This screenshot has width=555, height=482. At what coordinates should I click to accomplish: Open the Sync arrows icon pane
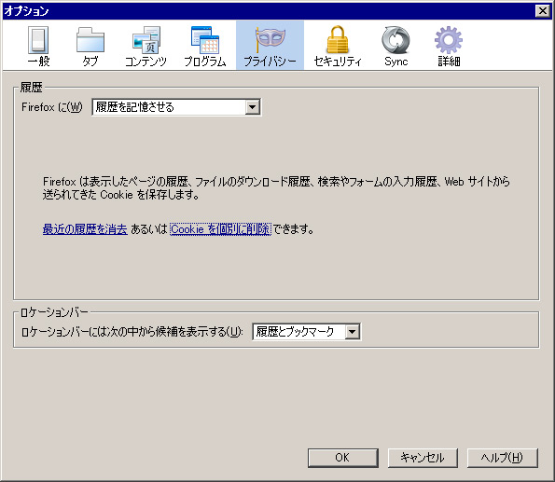[x=395, y=46]
